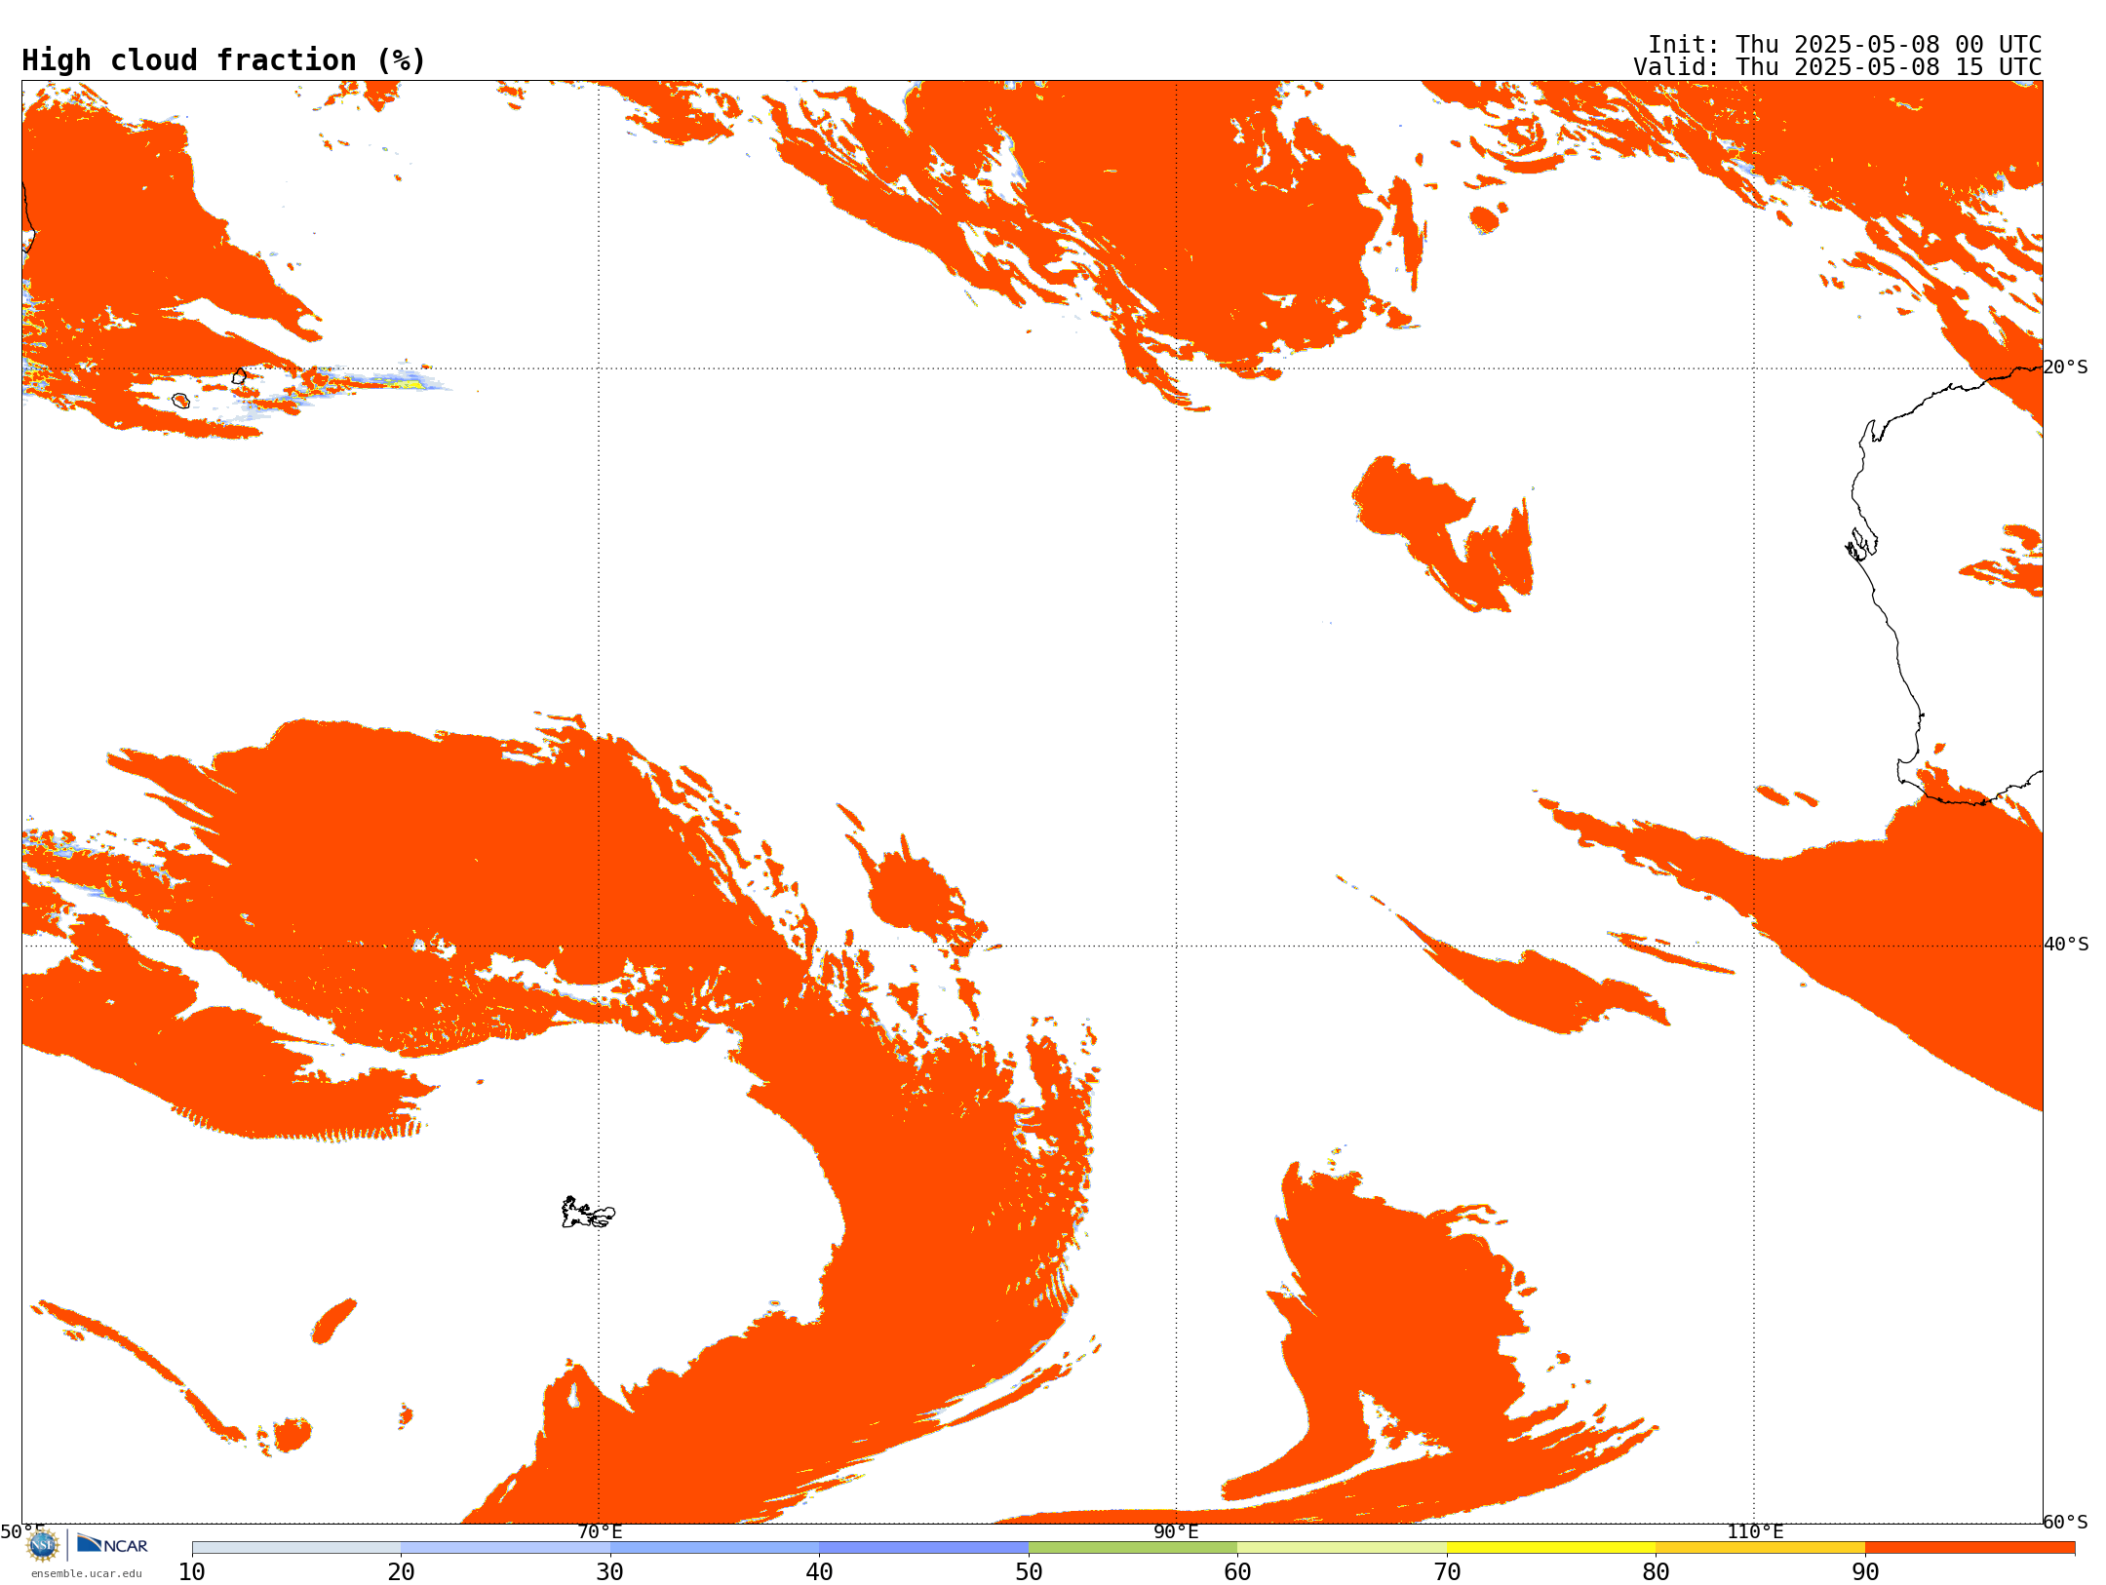Click the NSF logo icon
Screen dimensions: 2106x1585
[x=43, y=1545]
